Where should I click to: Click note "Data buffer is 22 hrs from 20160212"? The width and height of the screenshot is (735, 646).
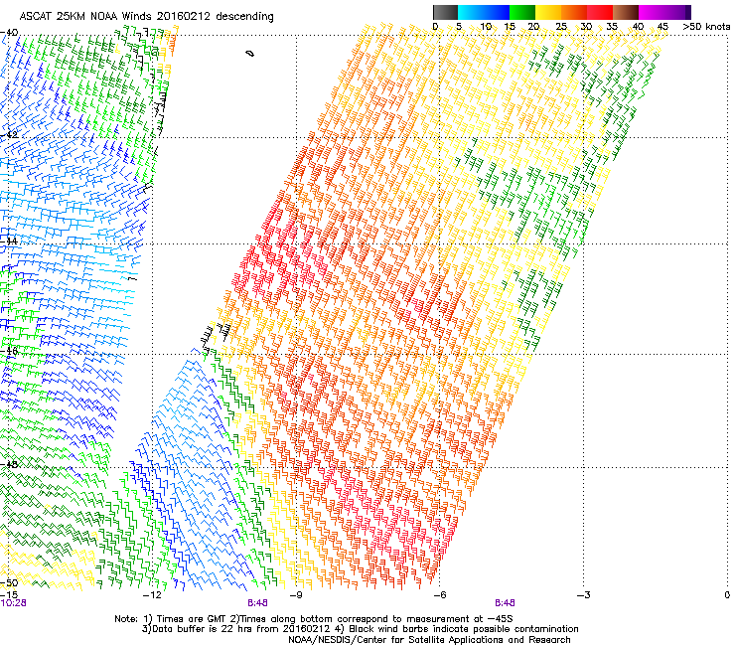(x=240, y=629)
